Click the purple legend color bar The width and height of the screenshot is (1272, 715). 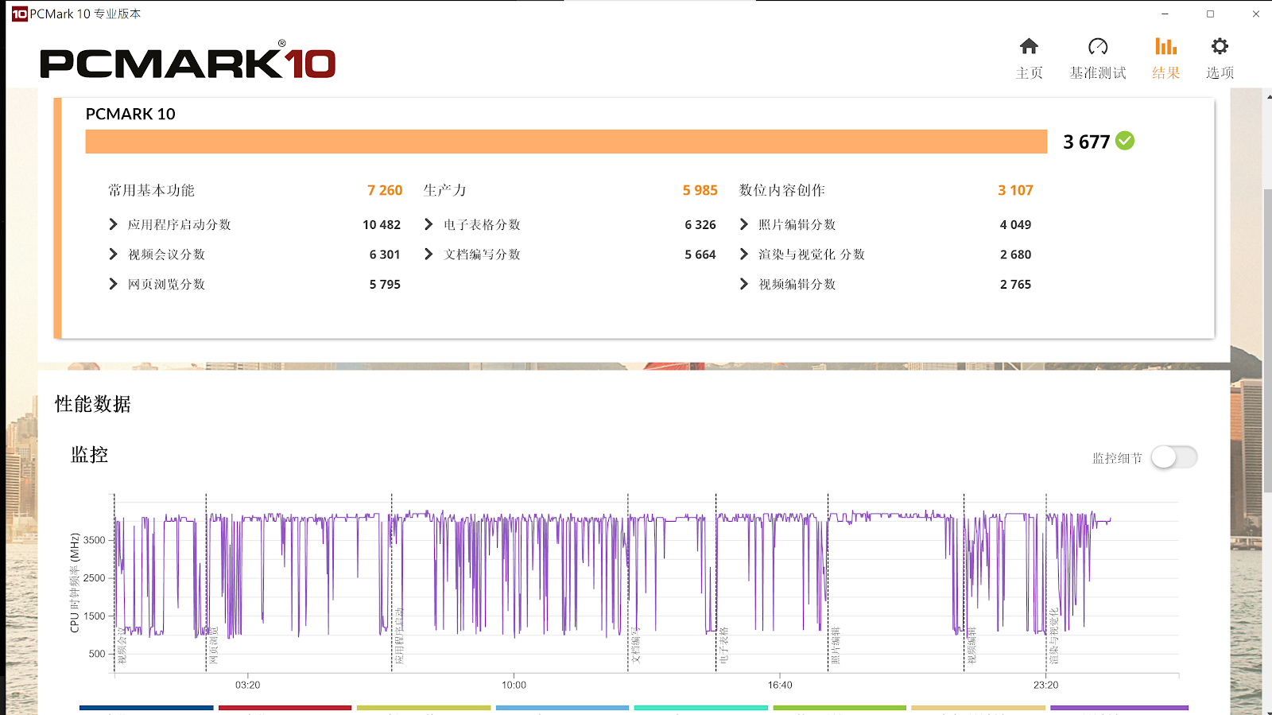point(1119,707)
